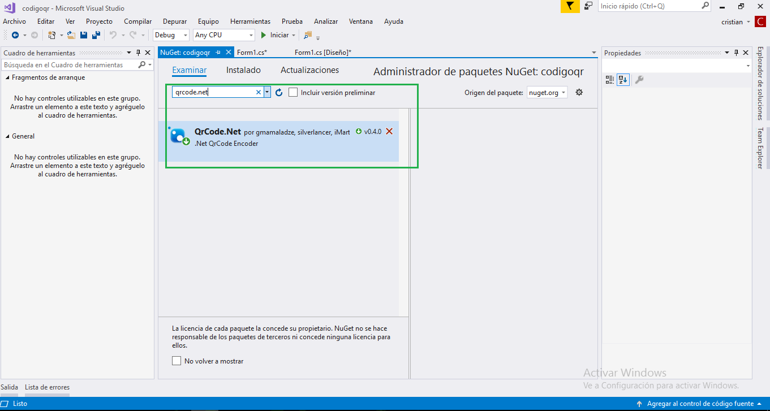
Task: Click the new project toolbar icon
Action: tap(52, 35)
